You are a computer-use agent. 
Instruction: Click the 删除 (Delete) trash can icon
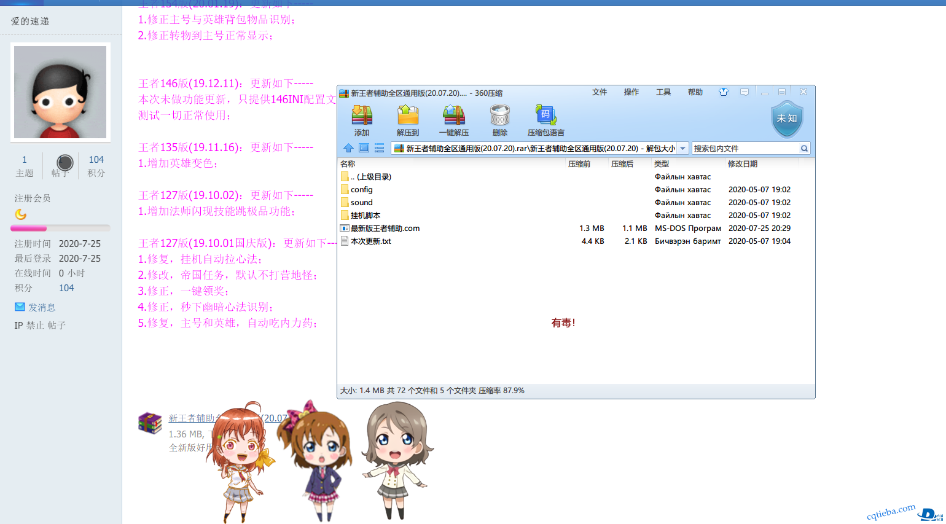coord(500,115)
